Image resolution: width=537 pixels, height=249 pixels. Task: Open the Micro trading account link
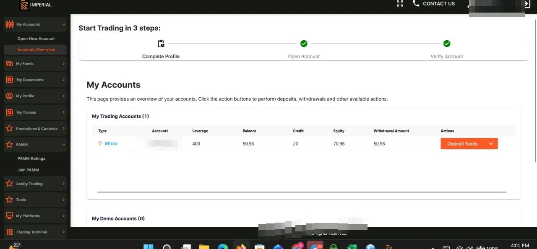pyautogui.click(x=111, y=143)
